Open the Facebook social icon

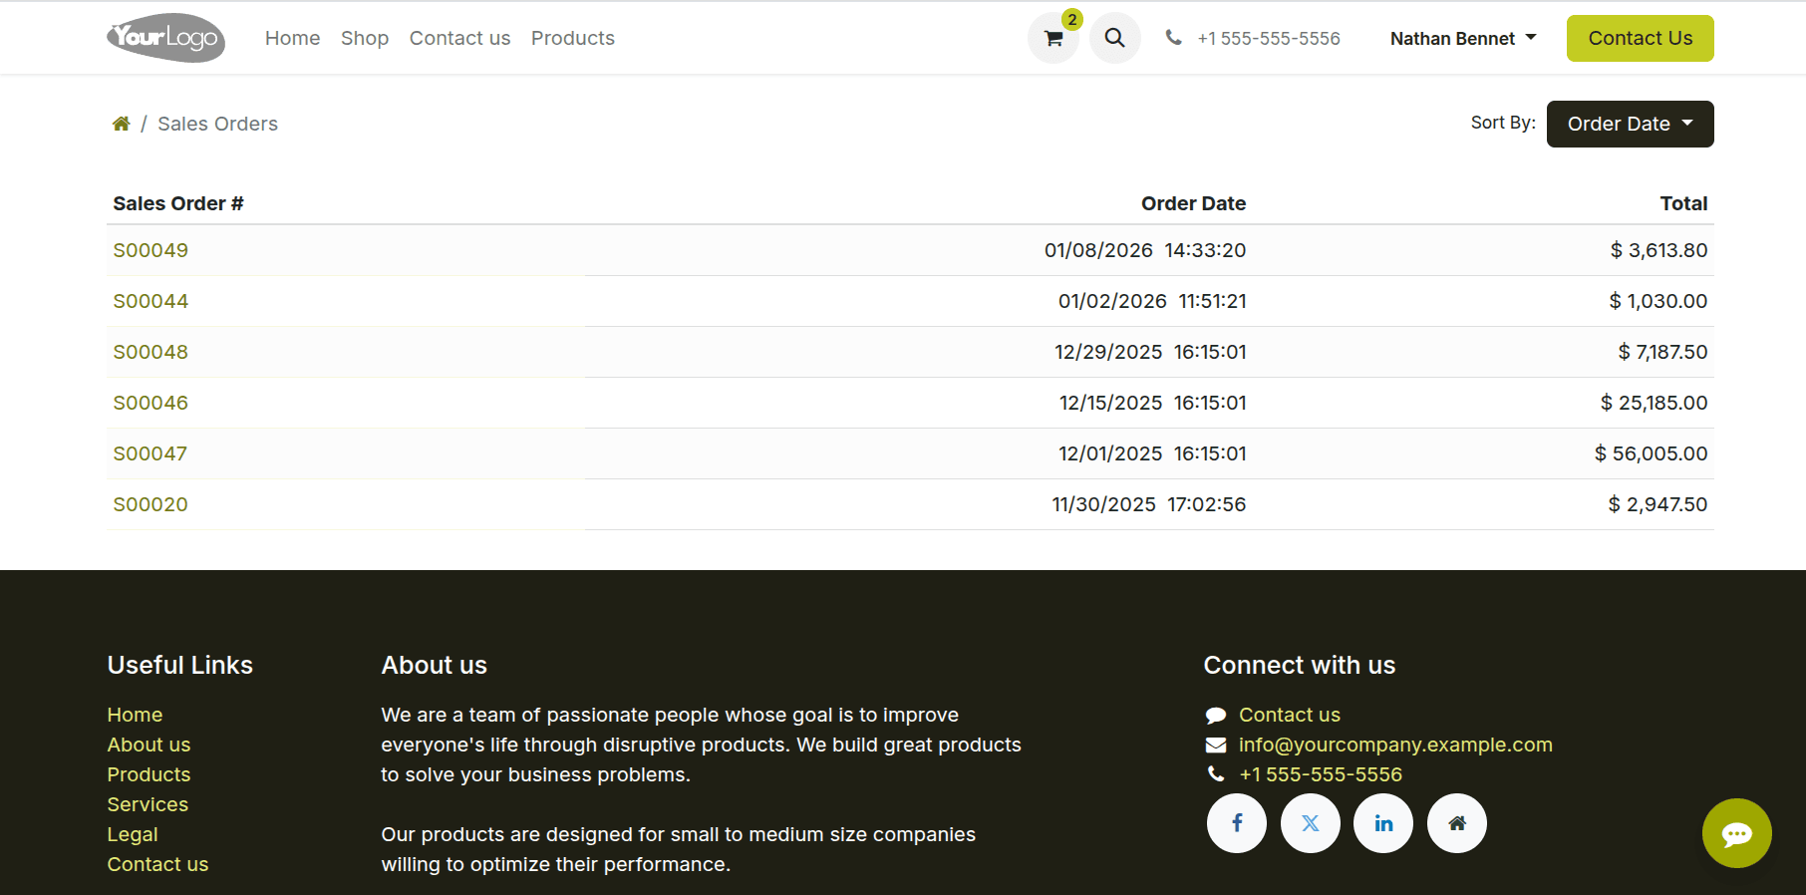[x=1236, y=823]
